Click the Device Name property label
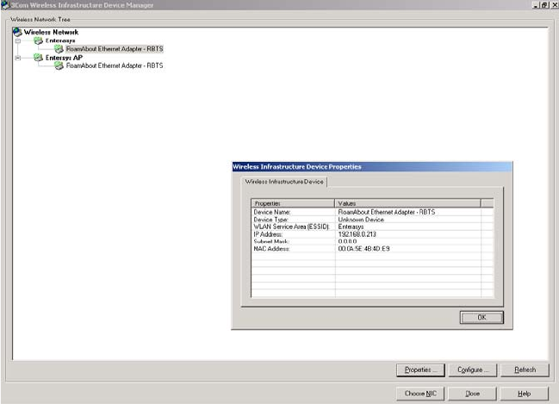 (x=272, y=212)
